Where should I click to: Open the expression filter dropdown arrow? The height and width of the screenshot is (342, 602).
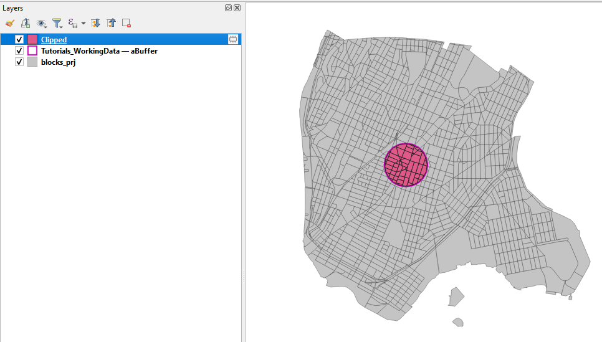click(84, 24)
